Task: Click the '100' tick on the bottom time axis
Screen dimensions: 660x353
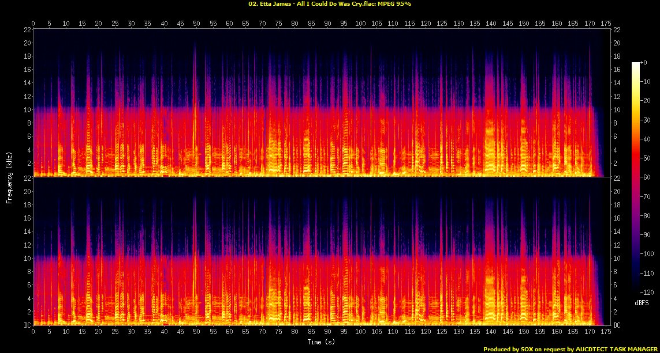Action: tap(360, 332)
